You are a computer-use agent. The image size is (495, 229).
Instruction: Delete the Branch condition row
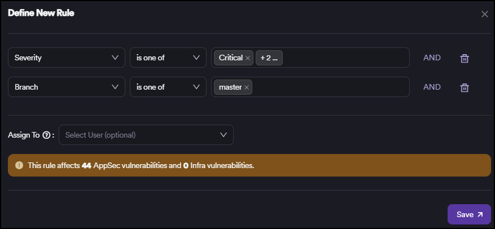click(x=464, y=87)
